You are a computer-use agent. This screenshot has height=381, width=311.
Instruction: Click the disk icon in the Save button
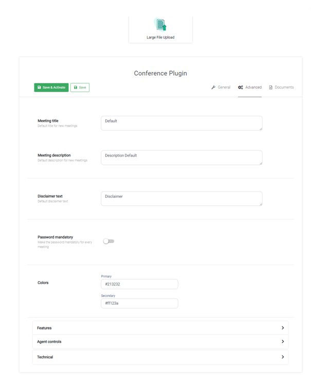pos(76,87)
